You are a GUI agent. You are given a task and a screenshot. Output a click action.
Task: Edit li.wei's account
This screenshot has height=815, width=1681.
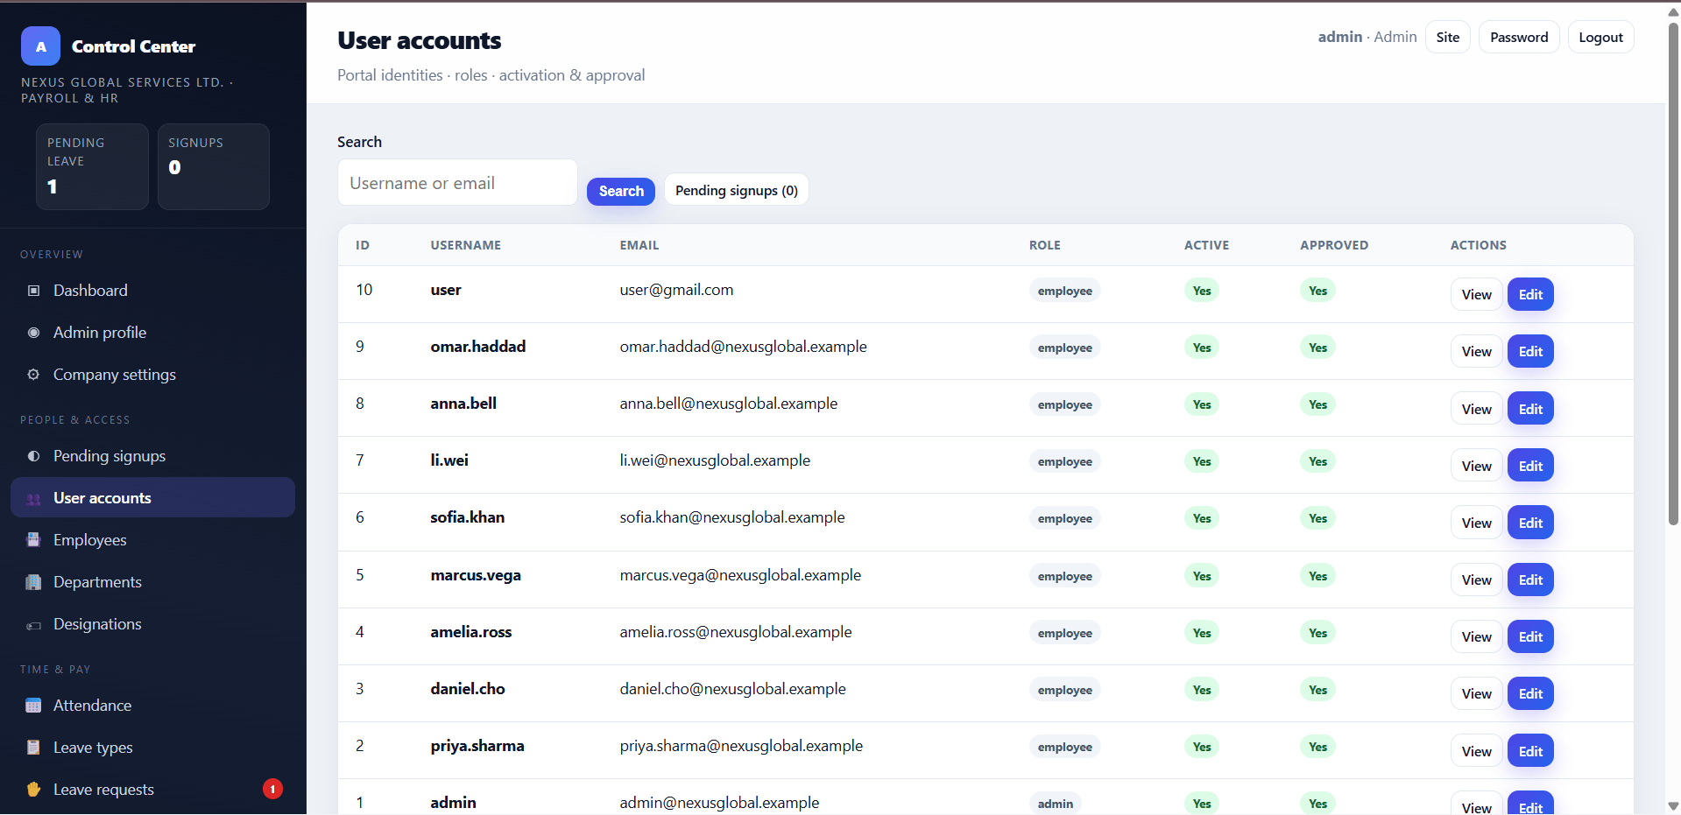1530,466
